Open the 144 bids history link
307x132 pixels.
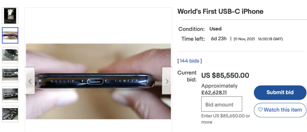(189, 61)
